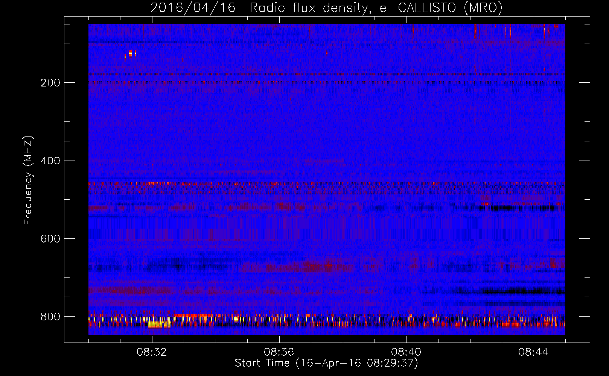
Task: Click the 08:32 time tick label
Action: click(152, 352)
